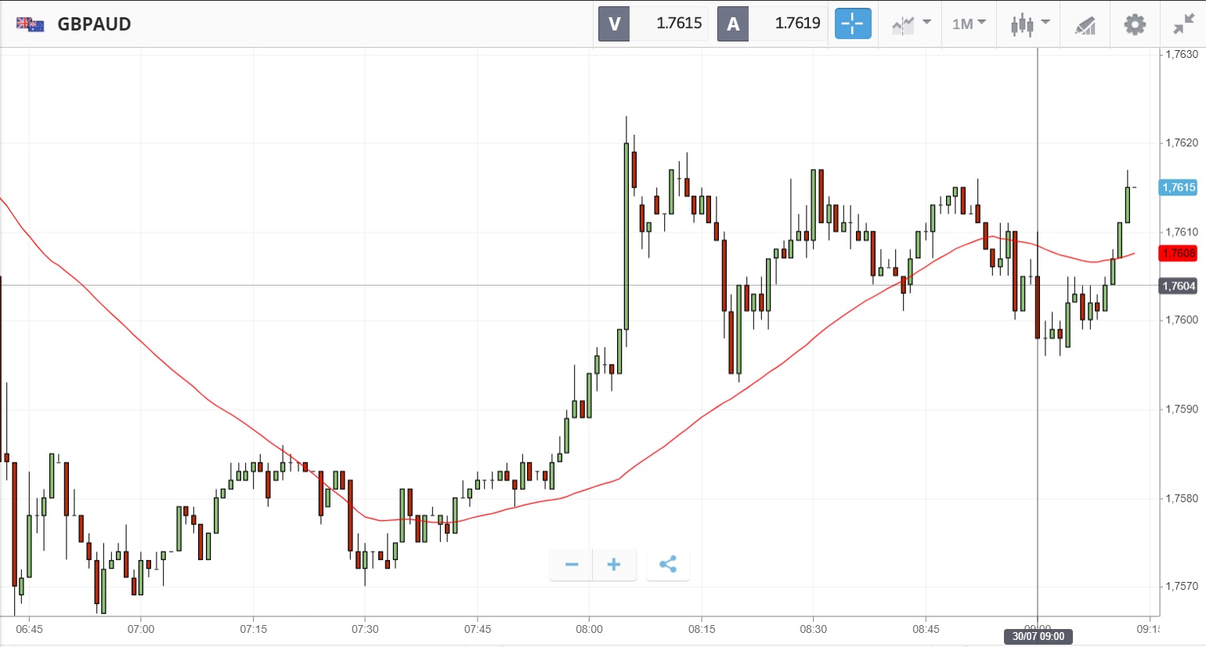Click the GBPAUD instrument name

94,24
